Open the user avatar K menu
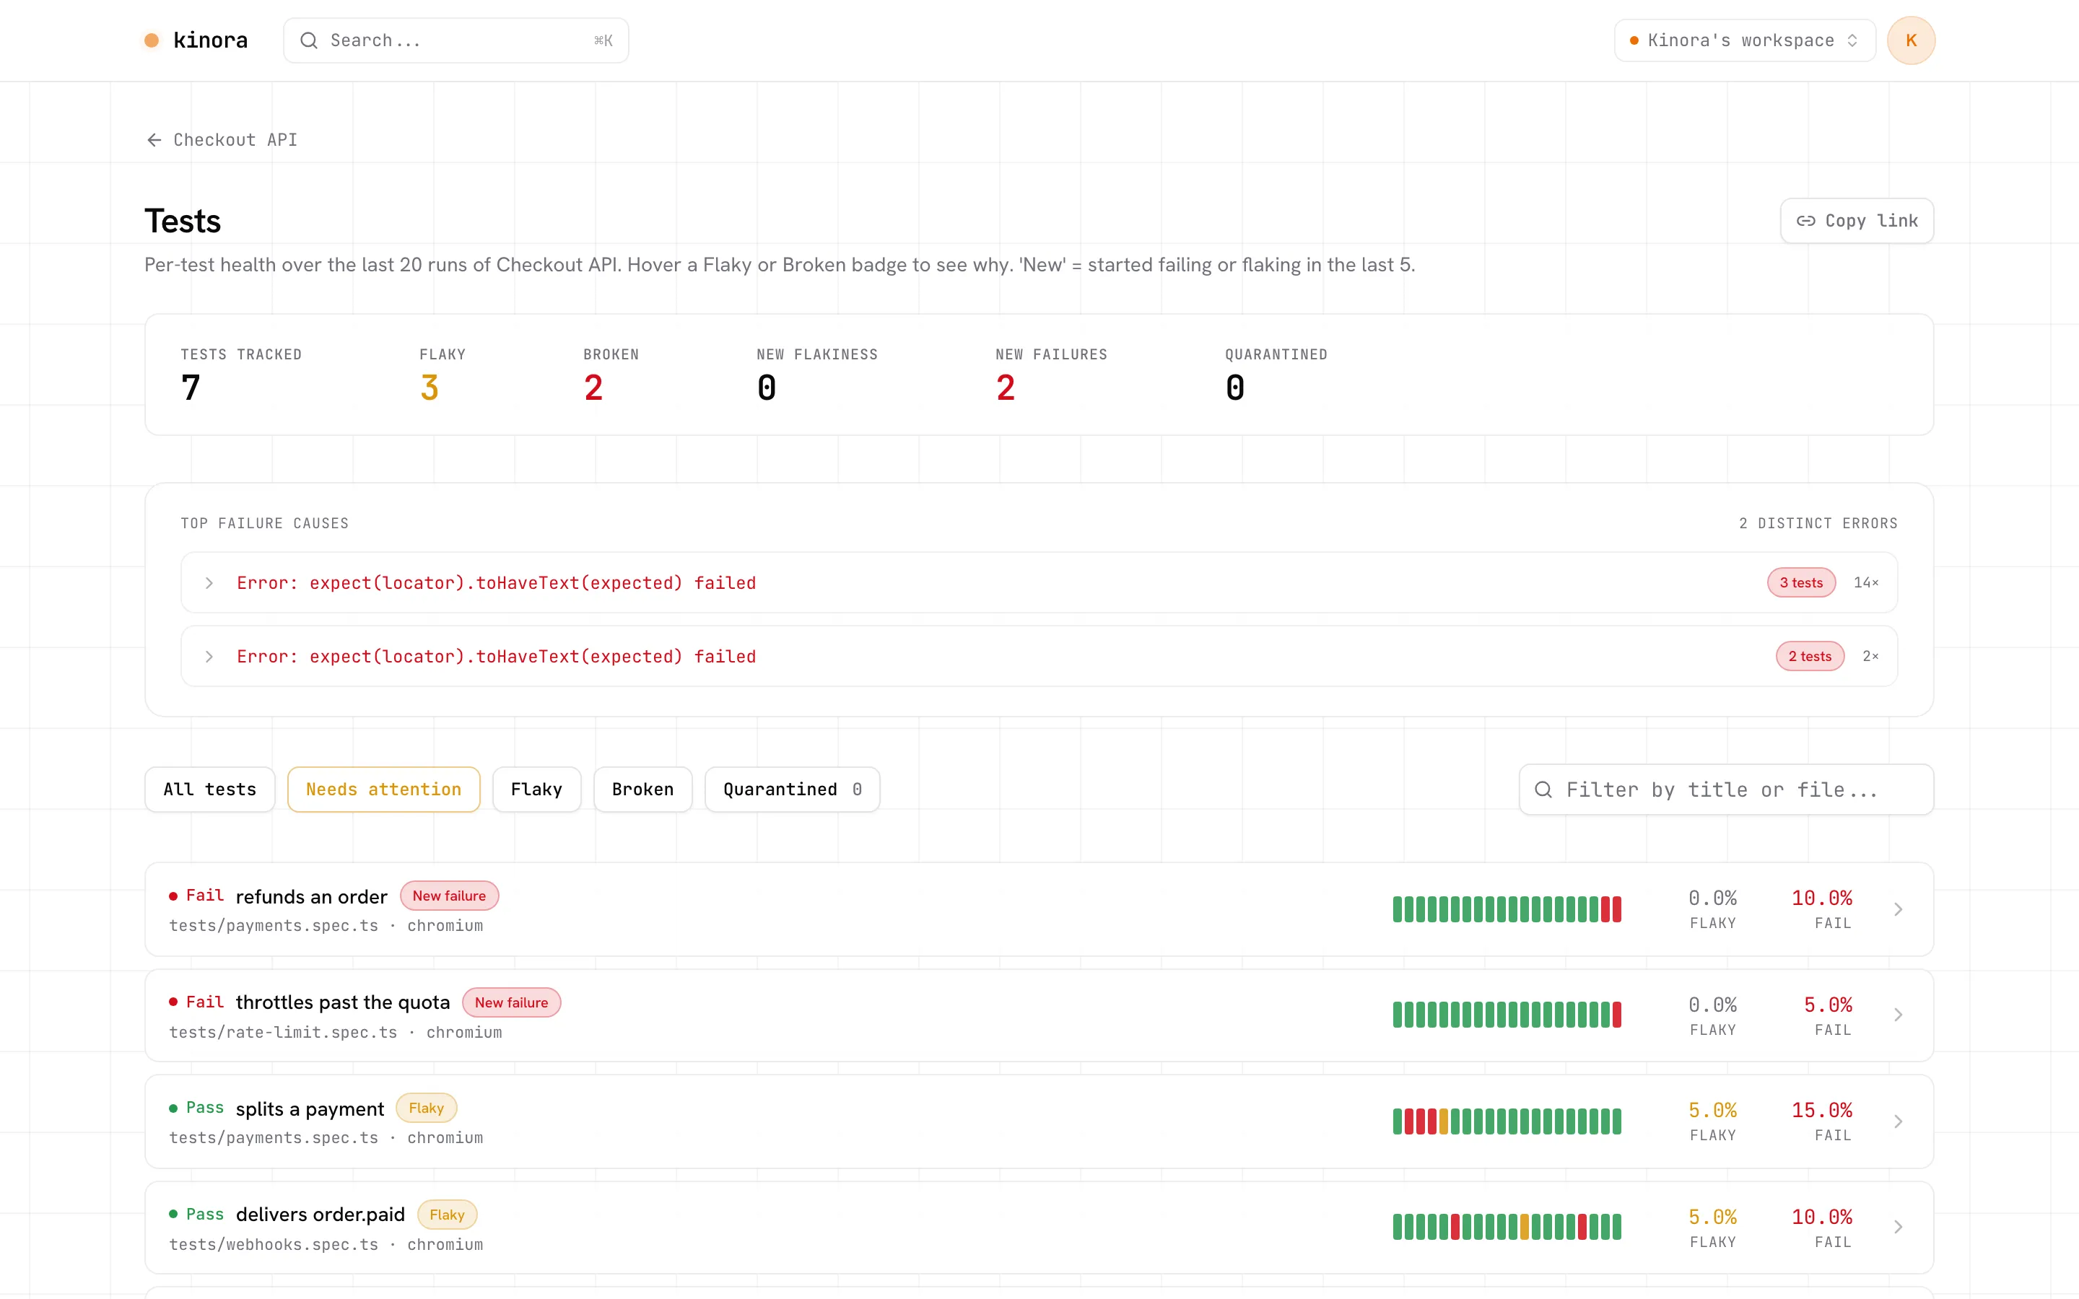 [1911, 40]
